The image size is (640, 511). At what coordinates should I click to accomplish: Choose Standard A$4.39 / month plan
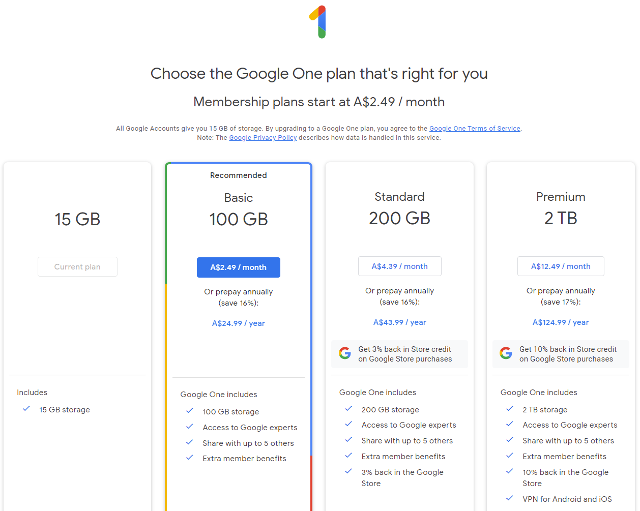pyautogui.click(x=400, y=266)
